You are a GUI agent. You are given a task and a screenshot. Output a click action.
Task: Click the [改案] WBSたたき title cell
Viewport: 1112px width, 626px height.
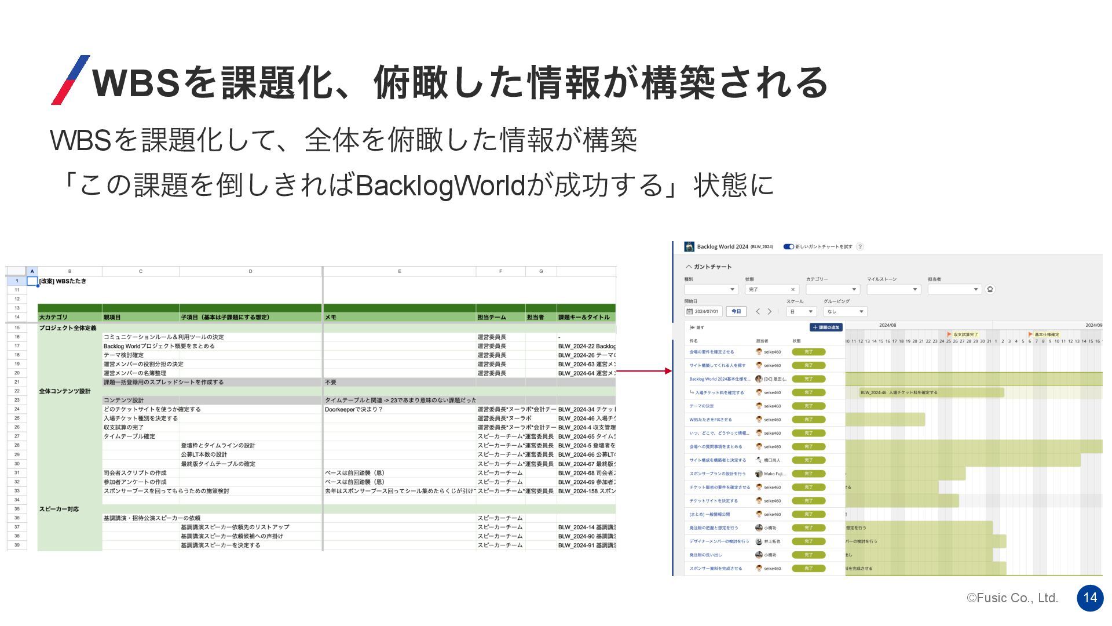(70, 281)
